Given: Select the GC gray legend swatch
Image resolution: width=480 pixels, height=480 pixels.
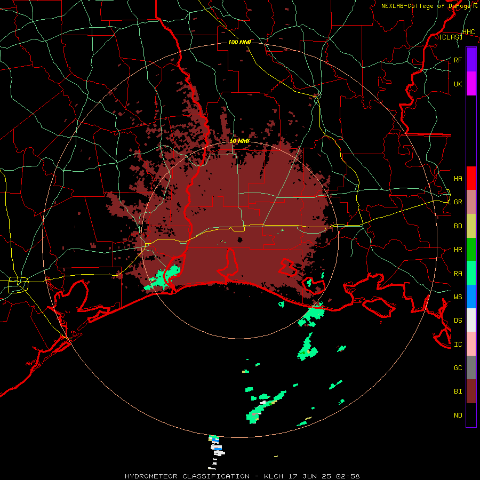Looking at the screenshot, I should [471, 367].
